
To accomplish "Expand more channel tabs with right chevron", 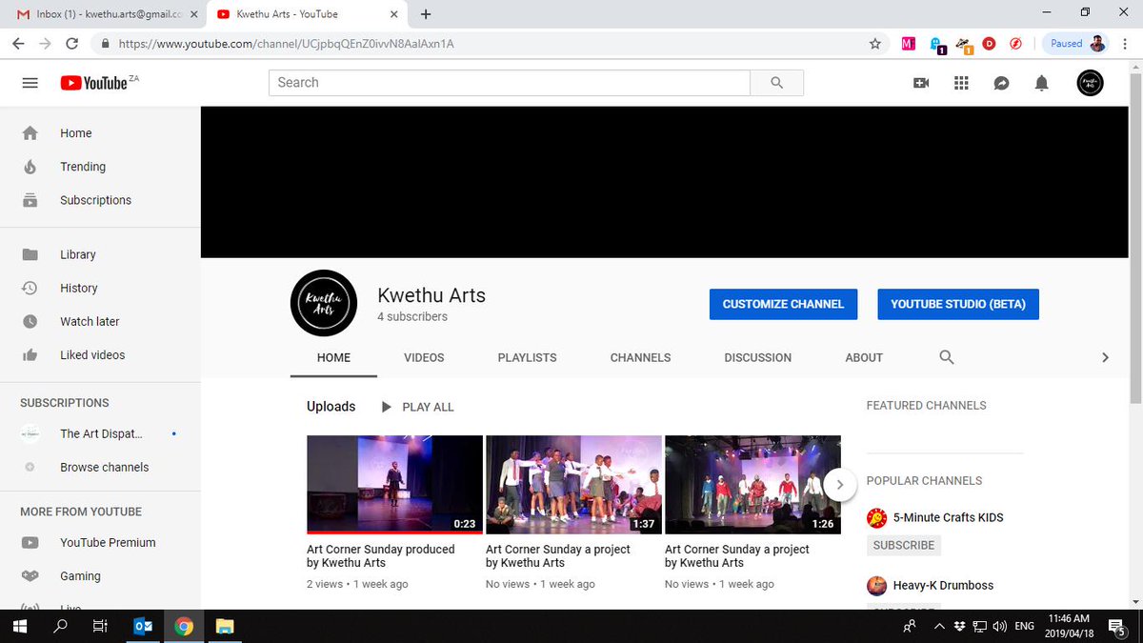I will tap(1105, 357).
